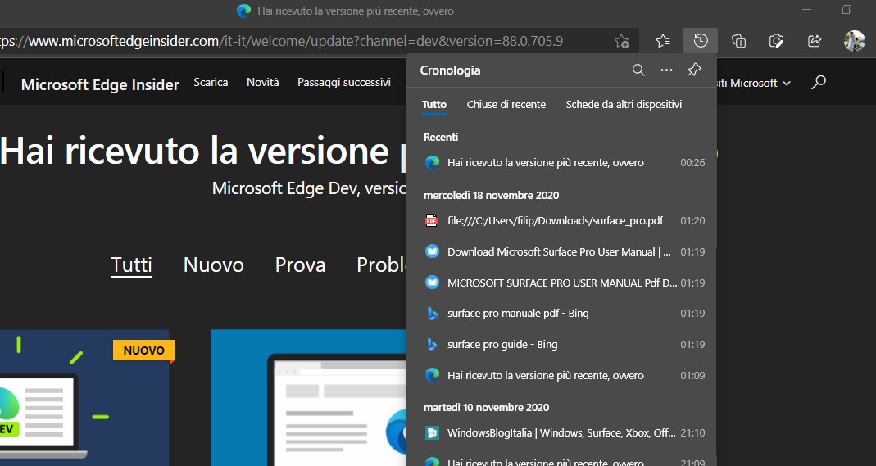Open surface pro guide - Bing entry
The image size is (876, 466).
tap(561, 344)
